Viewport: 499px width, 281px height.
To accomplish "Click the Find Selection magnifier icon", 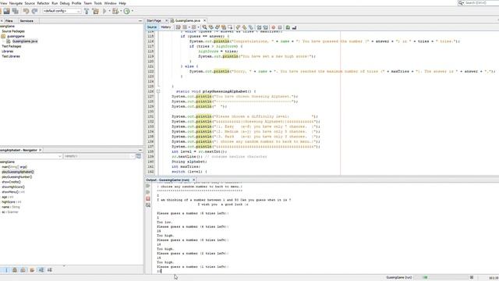I will (x=204, y=27).
